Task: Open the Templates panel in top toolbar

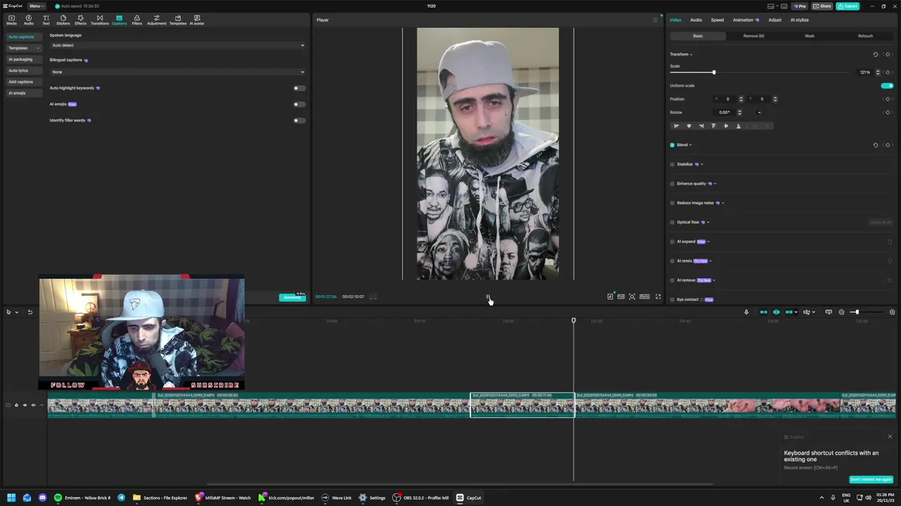Action: point(177,20)
